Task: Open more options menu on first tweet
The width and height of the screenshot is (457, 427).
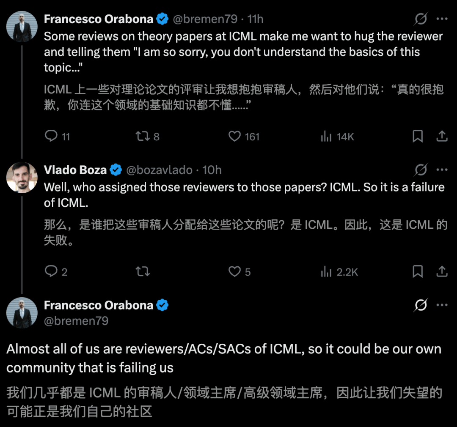Action: point(442,19)
